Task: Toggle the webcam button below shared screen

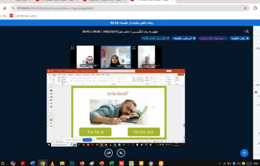Action: click(x=109, y=153)
